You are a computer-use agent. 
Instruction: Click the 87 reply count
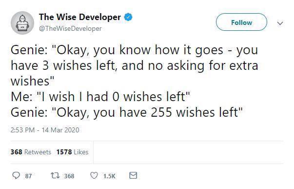(28, 176)
